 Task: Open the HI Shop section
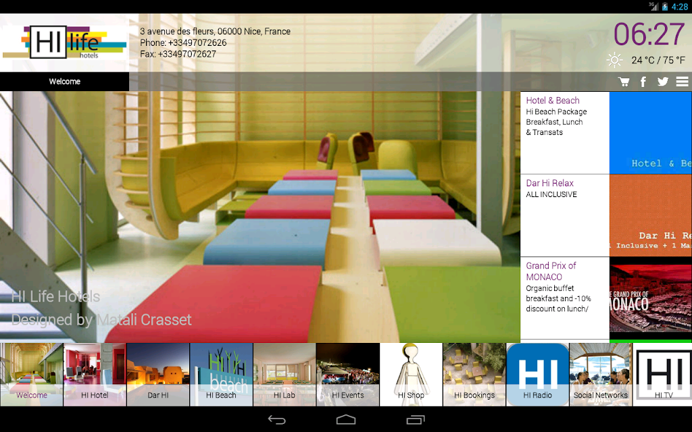click(411, 374)
